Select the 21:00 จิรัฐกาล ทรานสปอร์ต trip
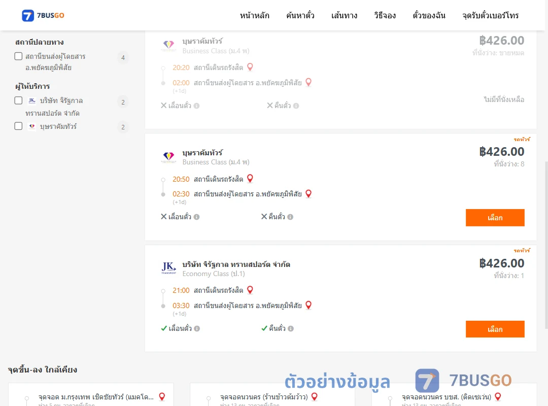The width and height of the screenshot is (548, 406). point(495,329)
